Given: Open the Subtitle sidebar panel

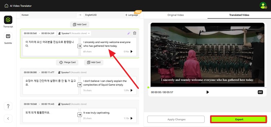Looking at the screenshot, I should point(8,38).
